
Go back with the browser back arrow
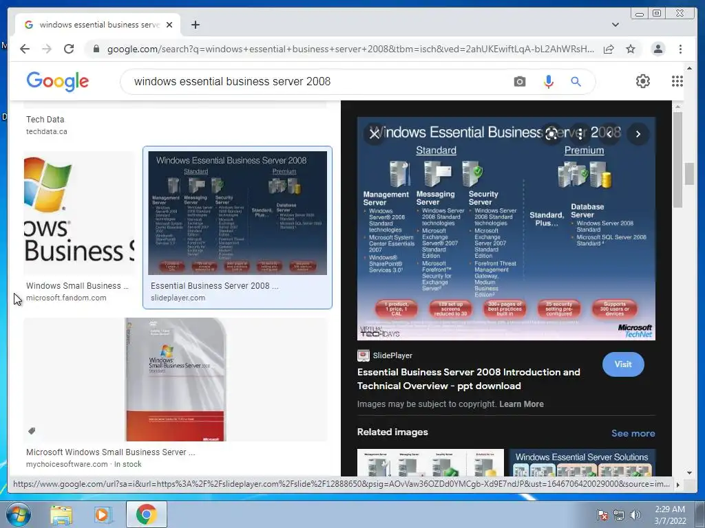[25, 49]
